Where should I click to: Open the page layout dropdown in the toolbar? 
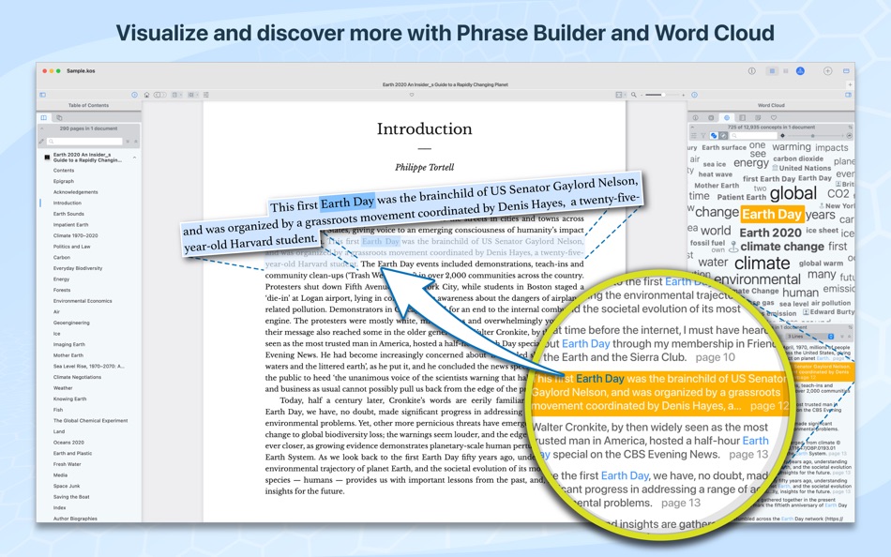coord(176,95)
